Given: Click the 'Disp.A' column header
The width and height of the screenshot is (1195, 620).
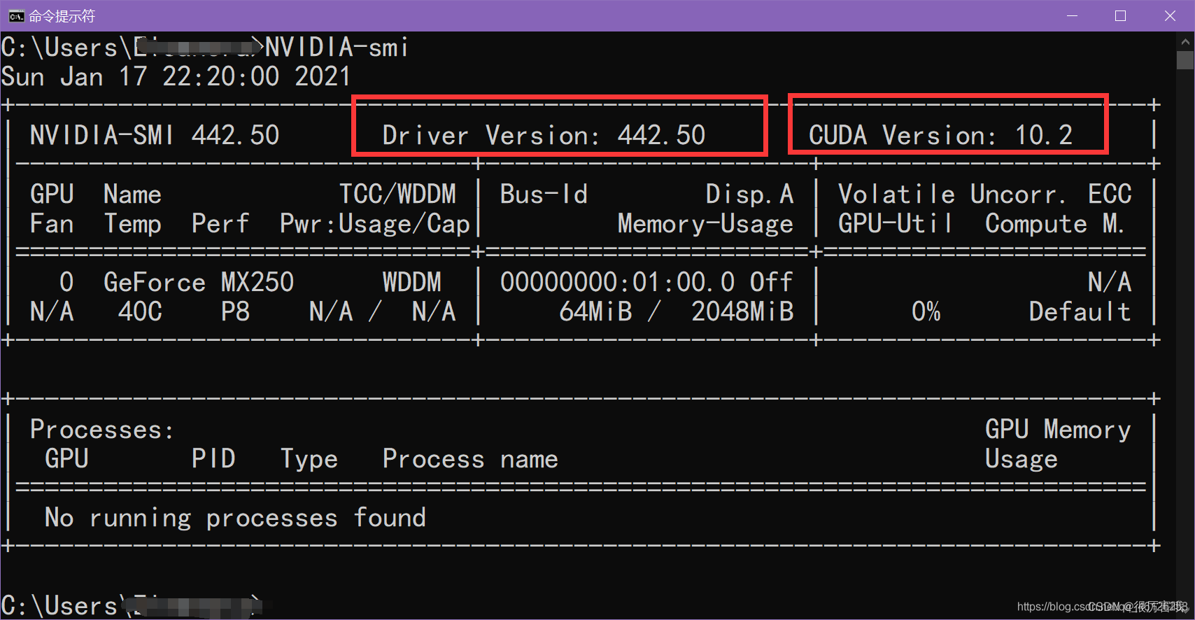Looking at the screenshot, I should [749, 194].
